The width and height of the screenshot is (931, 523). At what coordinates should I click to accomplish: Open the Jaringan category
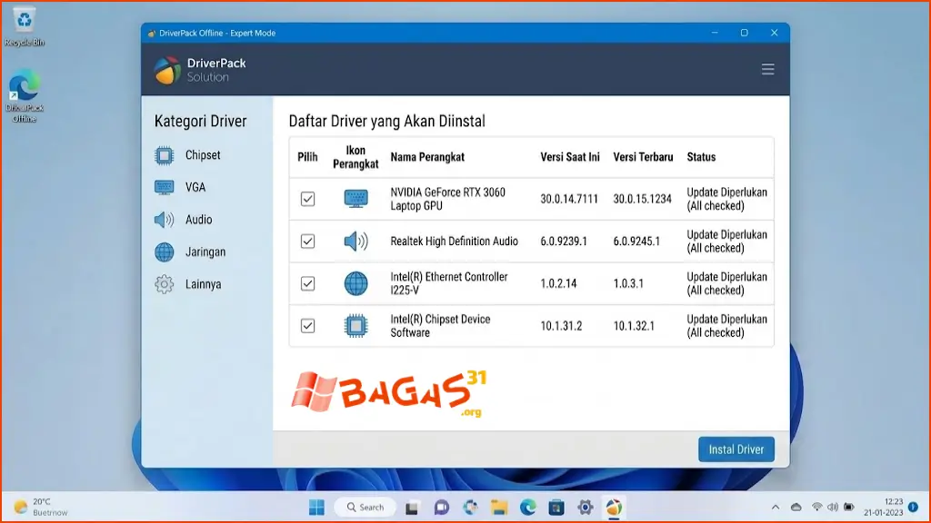click(205, 252)
